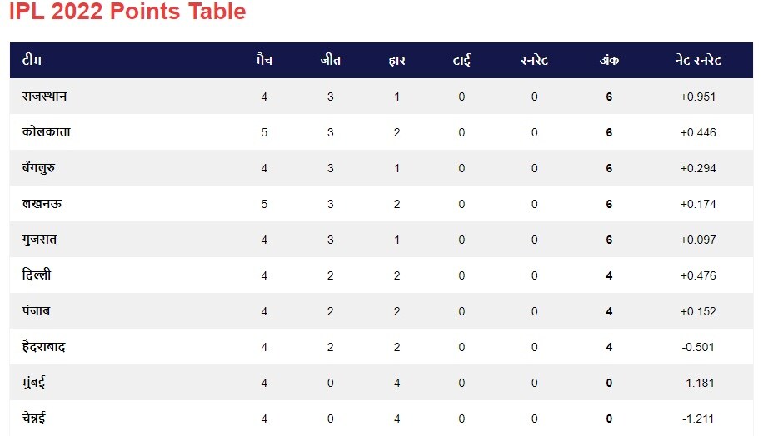The width and height of the screenshot is (763, 436).
Task: Select the कोलकाता team row name
Action: click(46, 132)
